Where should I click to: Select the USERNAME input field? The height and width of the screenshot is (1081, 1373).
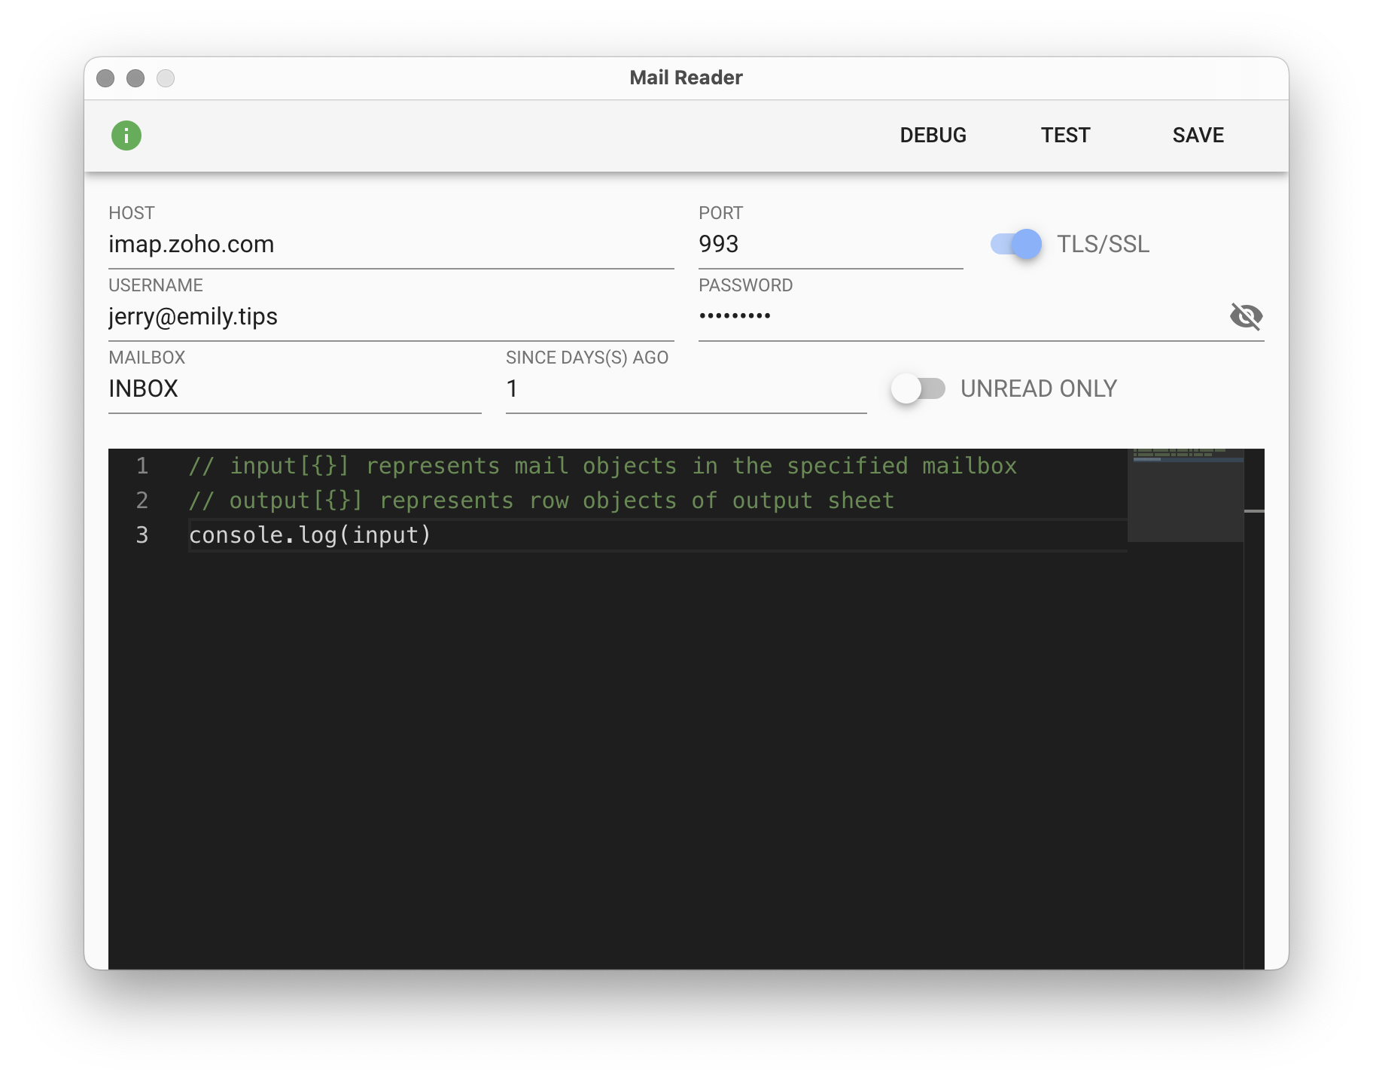[x=390, y=317]
